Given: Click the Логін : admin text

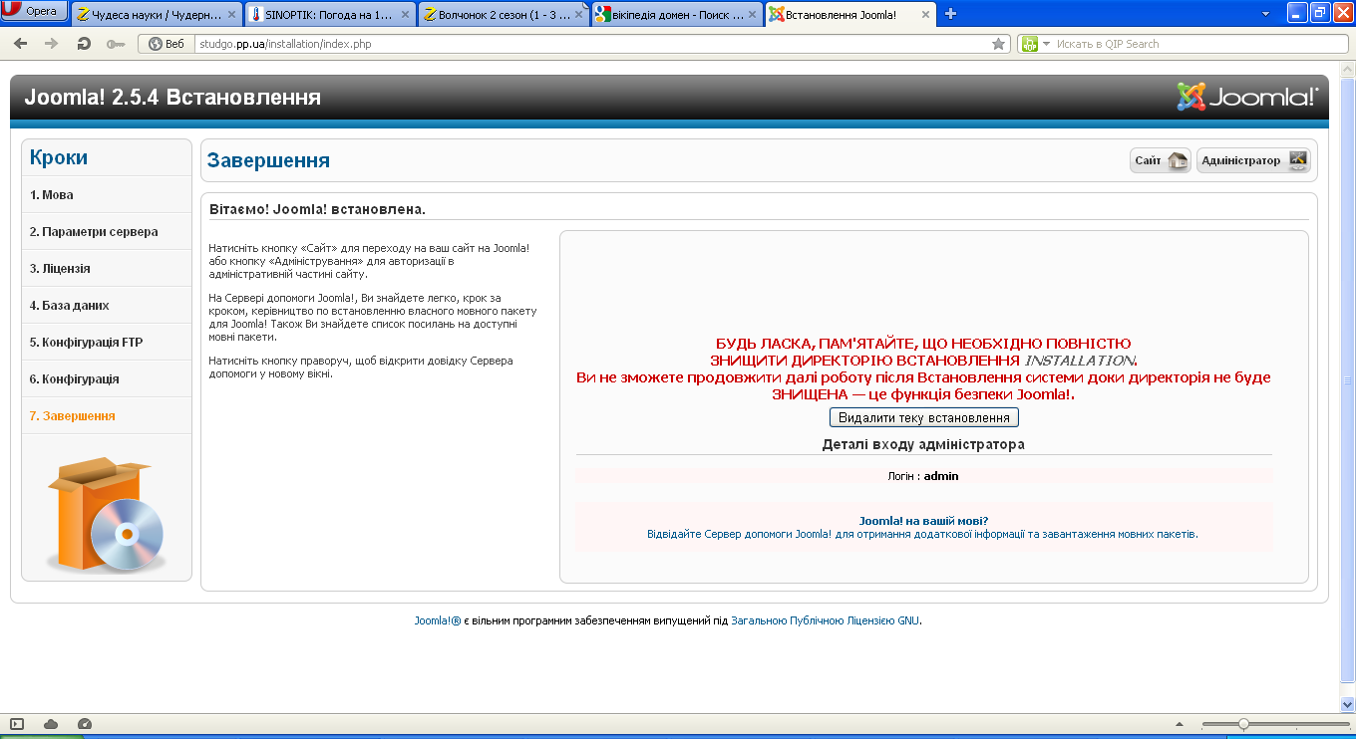Looking at the screenshot, I should coord(923,476).
